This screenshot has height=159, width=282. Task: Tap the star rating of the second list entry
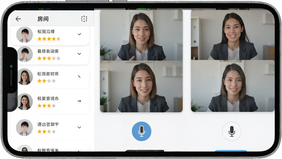tap(49, 58)
